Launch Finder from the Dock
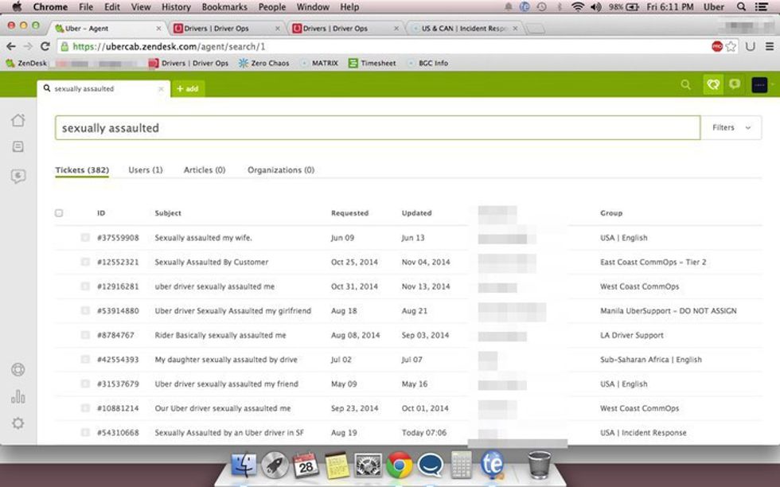 coord(244,464)
